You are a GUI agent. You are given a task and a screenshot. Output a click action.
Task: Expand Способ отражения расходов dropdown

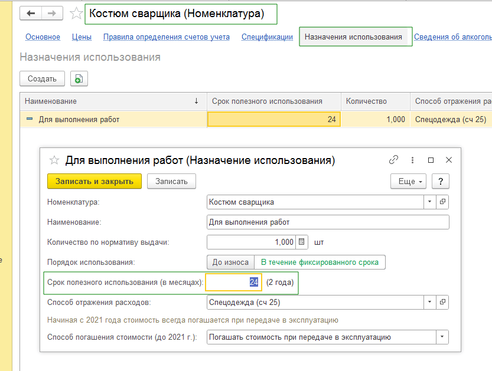pos(430,303)
